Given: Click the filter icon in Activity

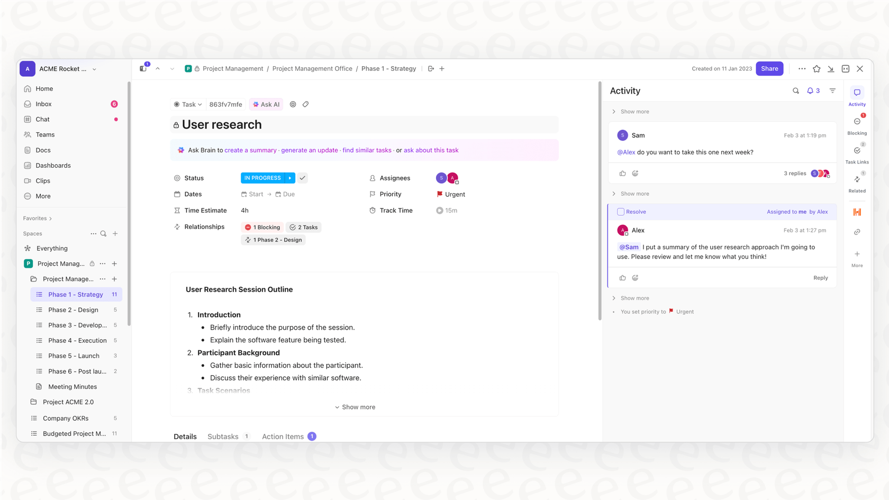Looking at the screenshot, I should point(832,91).
